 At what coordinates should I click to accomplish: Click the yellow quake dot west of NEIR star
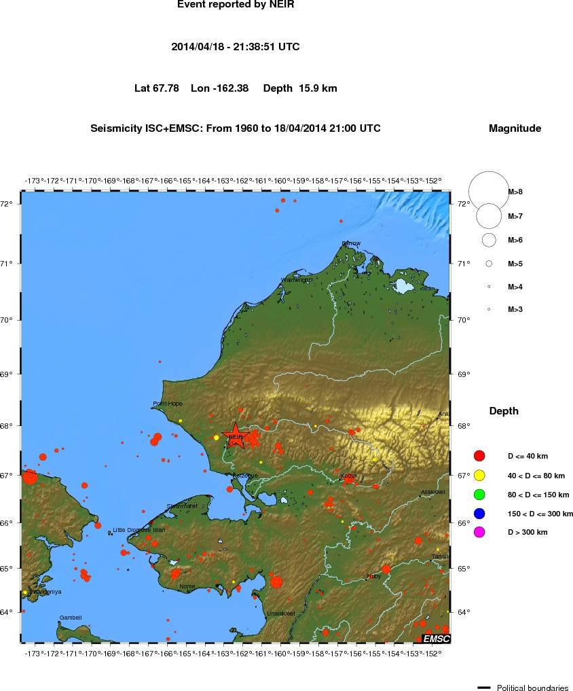click(217, 438)
